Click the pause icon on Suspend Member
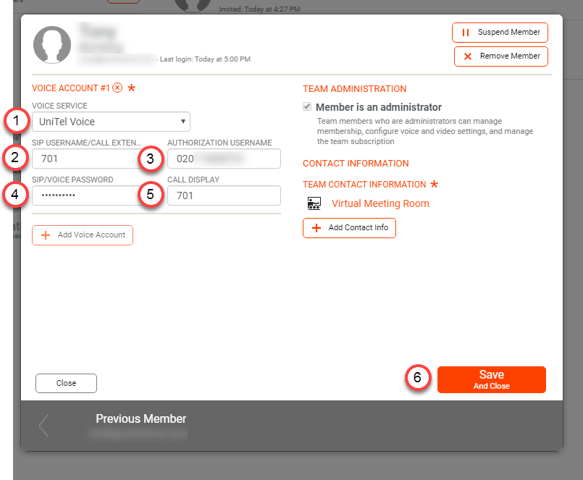The image size is (583, 480). (x=464, y=33)
